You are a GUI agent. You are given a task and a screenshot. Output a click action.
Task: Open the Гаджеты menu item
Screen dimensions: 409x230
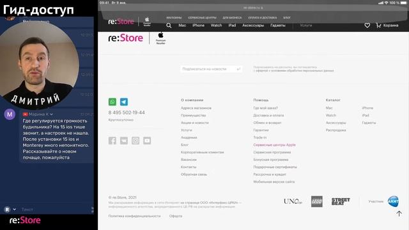tap(278, 26)
